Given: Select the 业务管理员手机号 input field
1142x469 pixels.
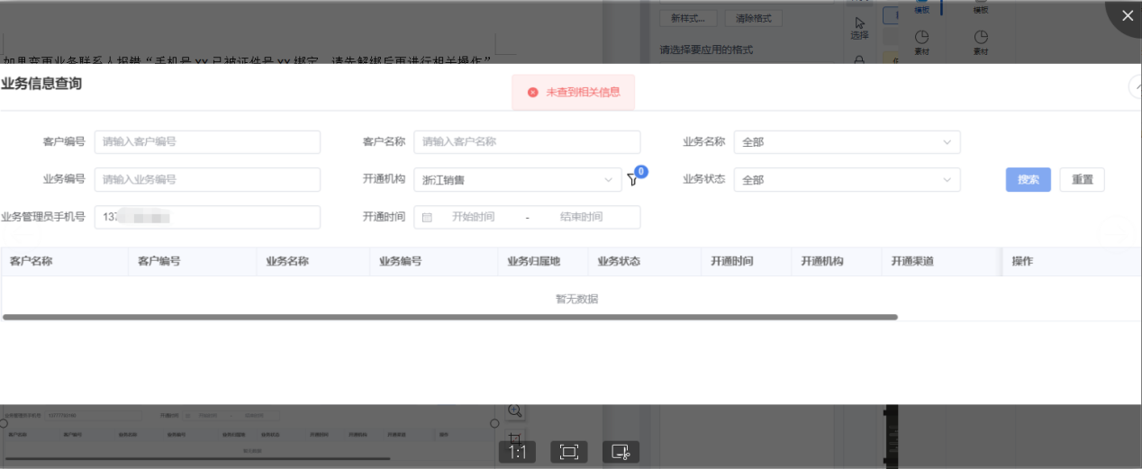Looking at the screenshot, I should coord(207,217).
